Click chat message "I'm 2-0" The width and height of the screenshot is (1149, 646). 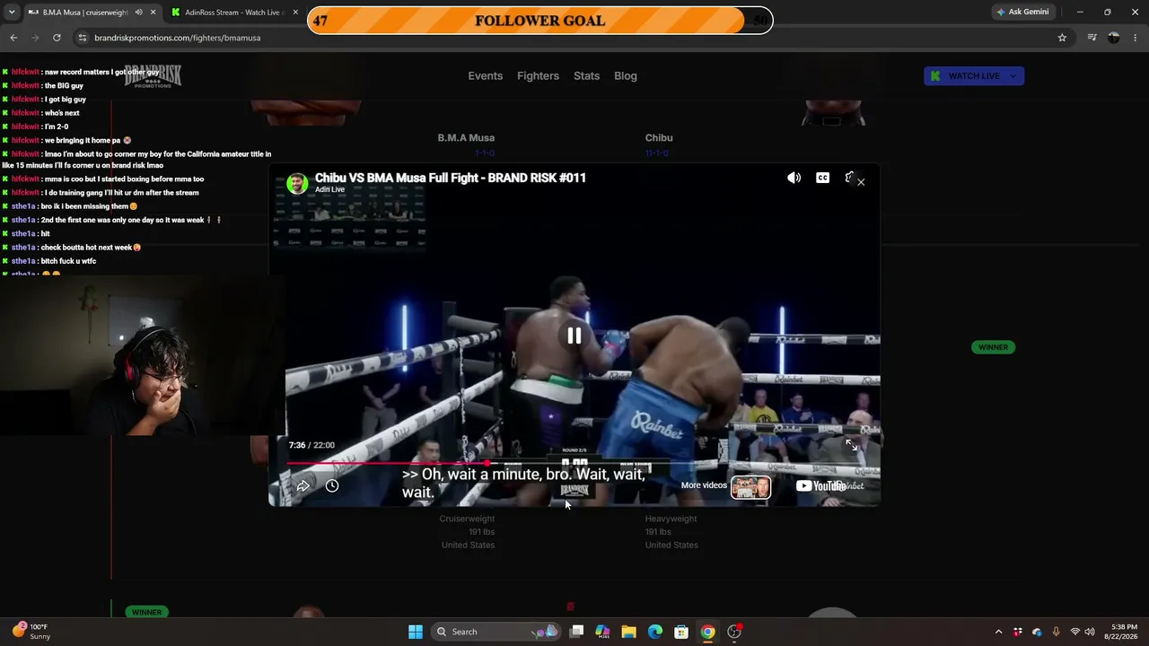tap(57, 127)
